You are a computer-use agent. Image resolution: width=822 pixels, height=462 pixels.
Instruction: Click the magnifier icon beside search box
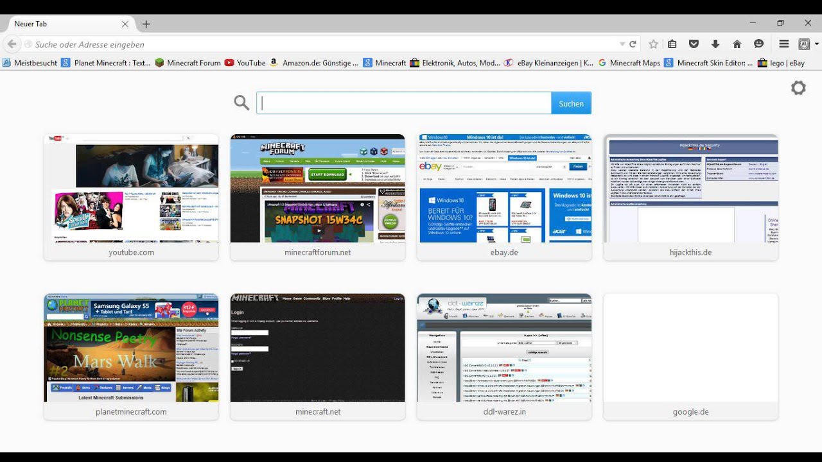click(241, 103)
